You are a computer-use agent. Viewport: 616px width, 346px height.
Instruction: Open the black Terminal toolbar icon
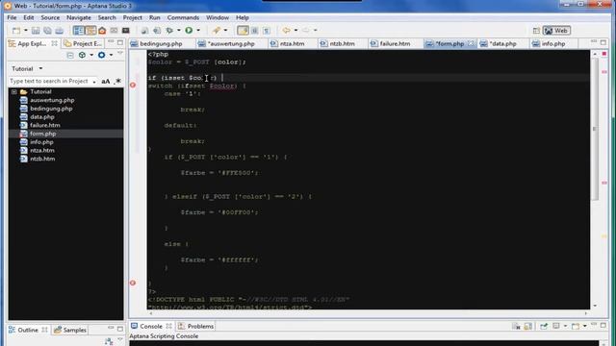pos(126,30)
